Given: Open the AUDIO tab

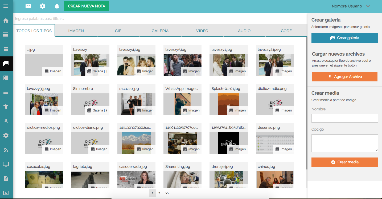Looking at the screenshot, I should [x=244, y=31].
